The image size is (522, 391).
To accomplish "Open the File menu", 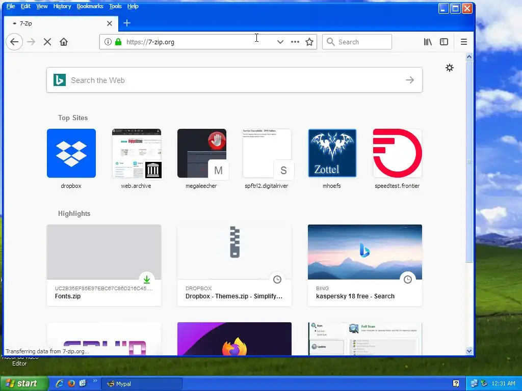I will click(11, 6).
